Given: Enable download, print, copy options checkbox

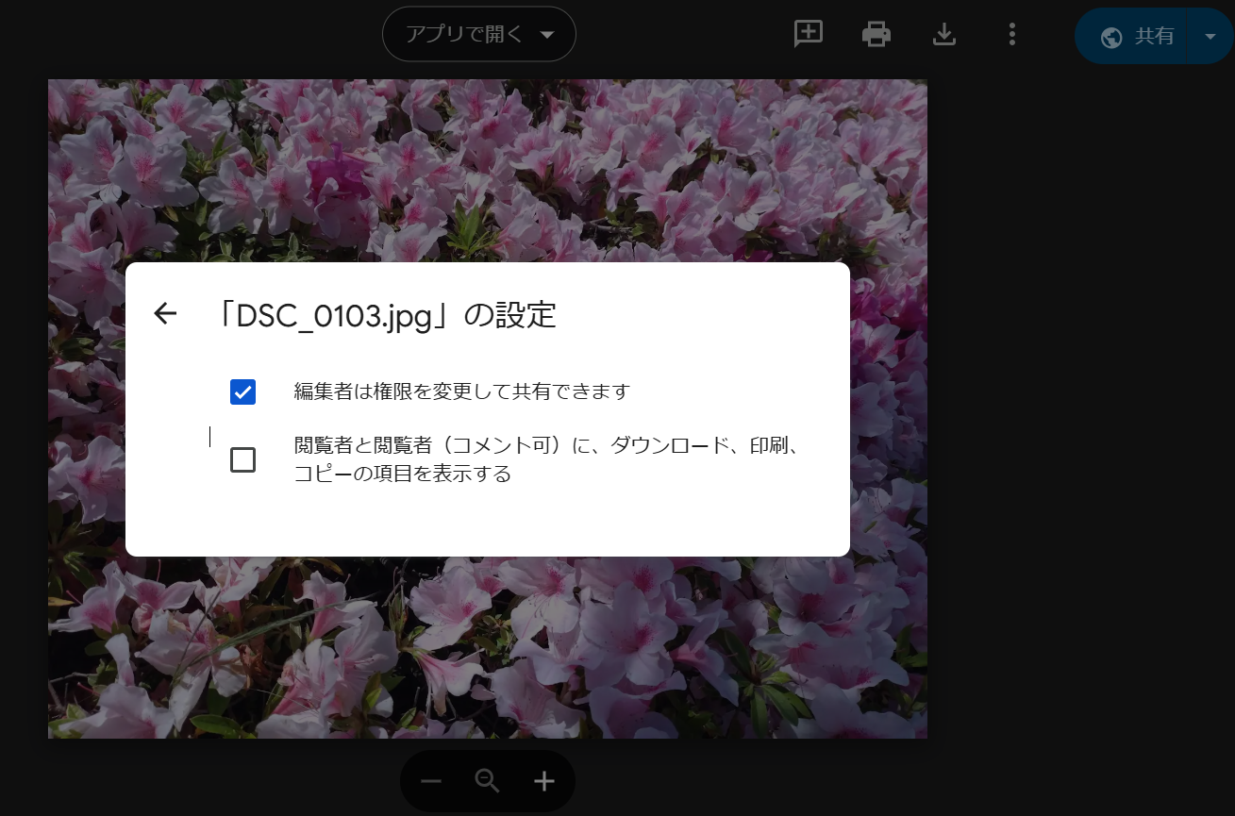Looking at the screenshot, I should (x=243, y=459).
